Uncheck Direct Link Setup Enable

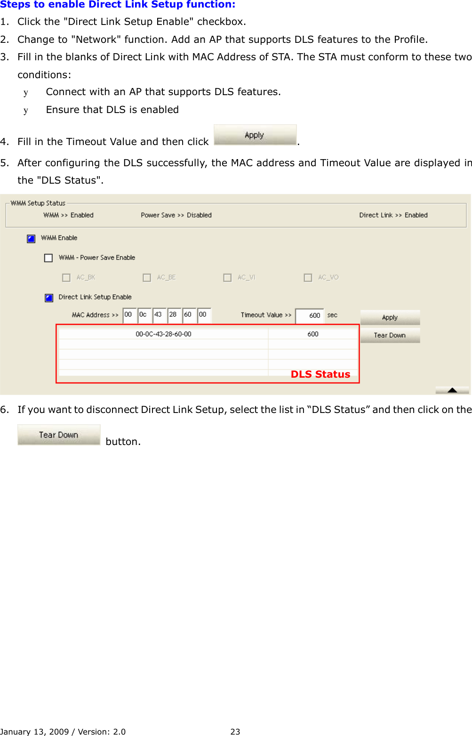coord(49,298)
